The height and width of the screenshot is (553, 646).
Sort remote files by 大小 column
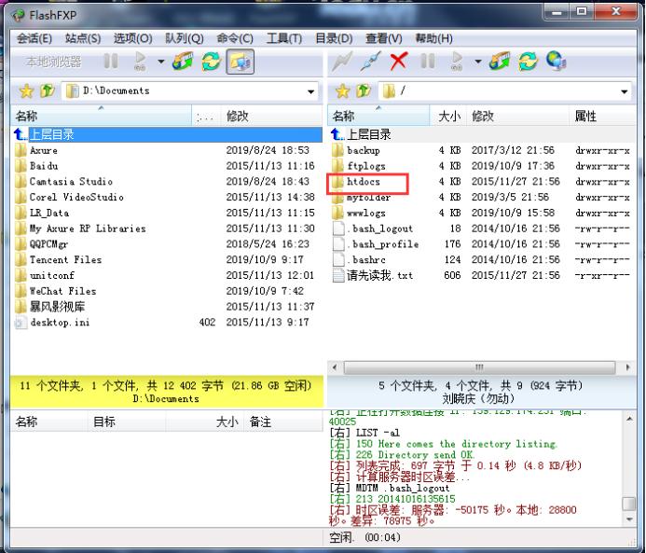[x=447, y=116]
